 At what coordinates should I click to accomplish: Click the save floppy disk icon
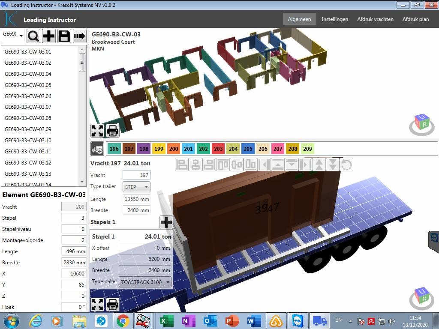(64, 36)
